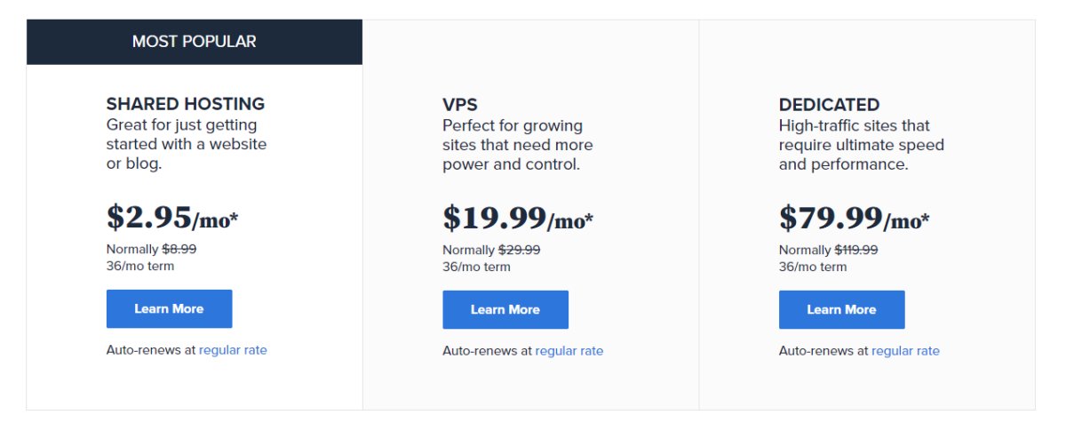
Task: Open regular rate link under VPS
Action: [x=569, y=351]
